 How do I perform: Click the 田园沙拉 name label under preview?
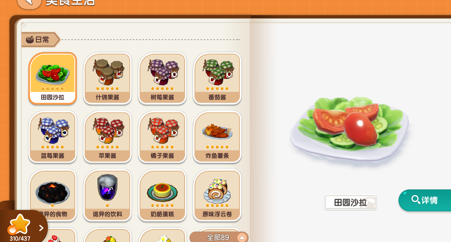pos(350,203)
